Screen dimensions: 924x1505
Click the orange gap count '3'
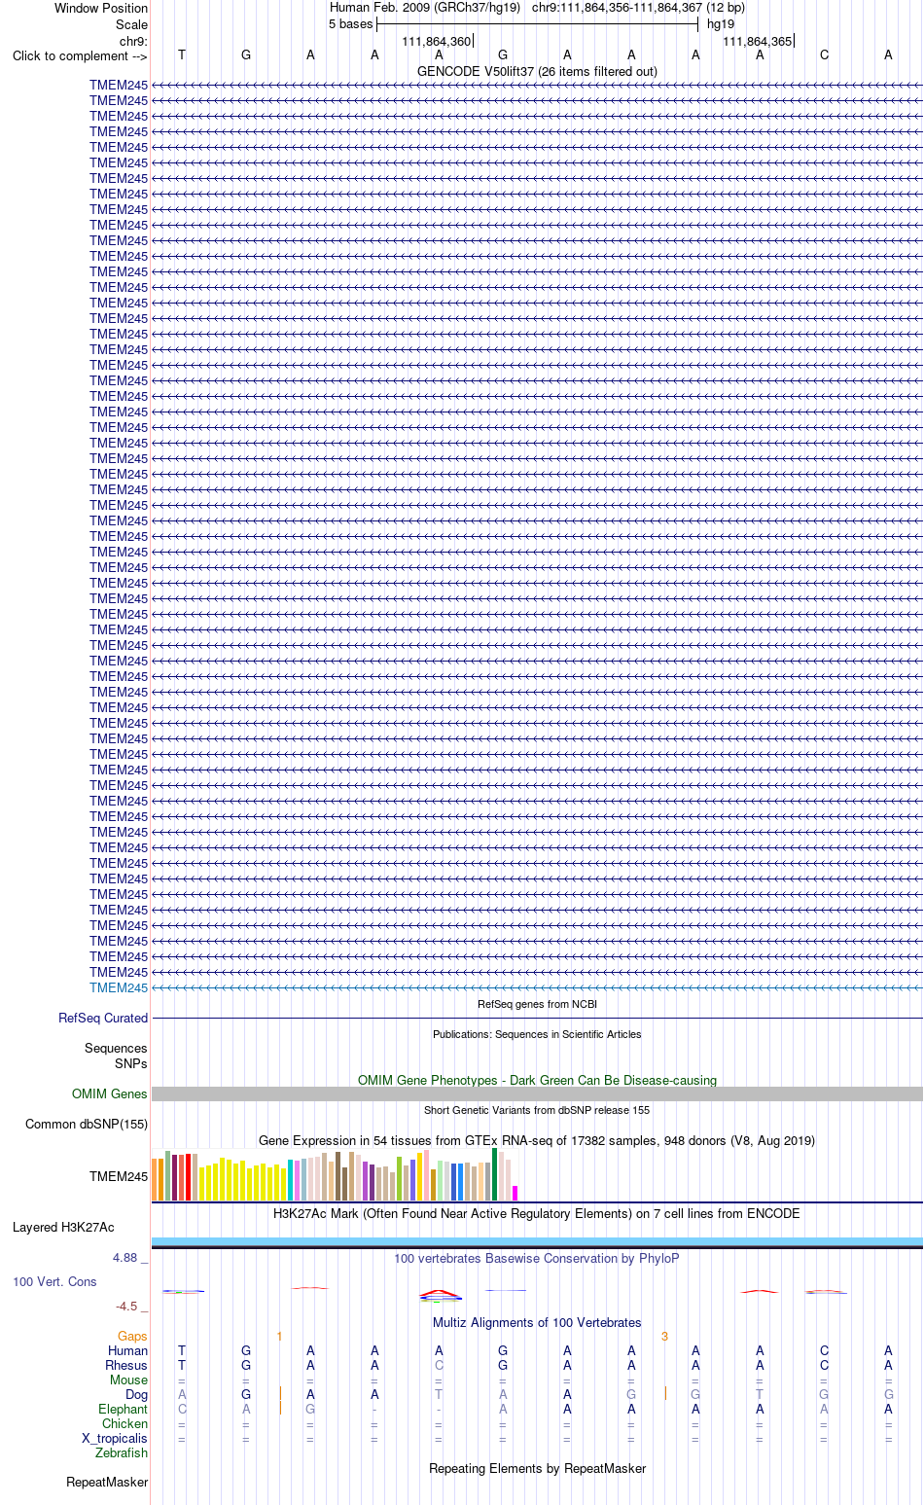[x=664, y=1336]
